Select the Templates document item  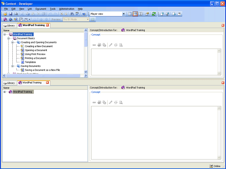(x=30, y=62)
